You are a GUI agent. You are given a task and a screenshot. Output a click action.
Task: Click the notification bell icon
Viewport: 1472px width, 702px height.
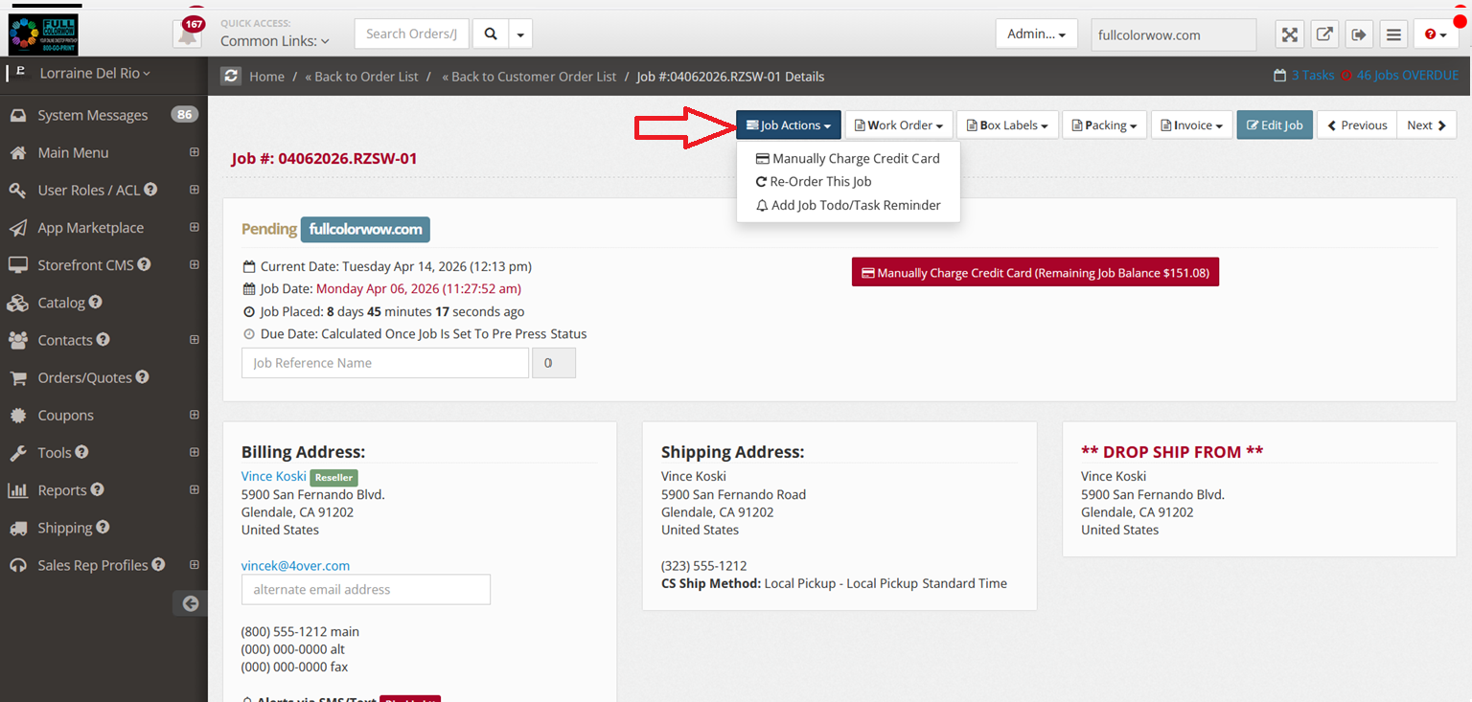(x=187, y=35)
